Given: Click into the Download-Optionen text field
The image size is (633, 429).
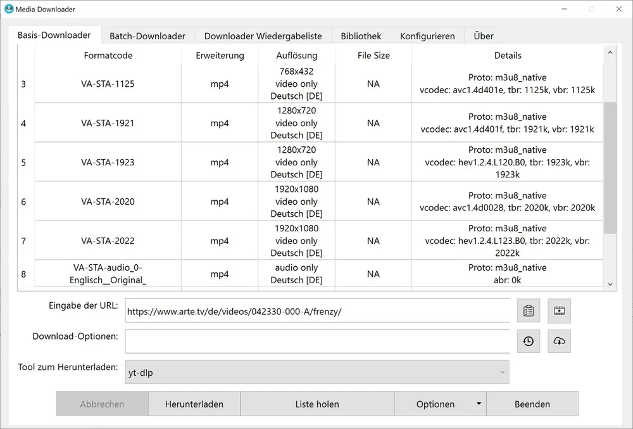Looking at the screenshot, I should 316,341.
